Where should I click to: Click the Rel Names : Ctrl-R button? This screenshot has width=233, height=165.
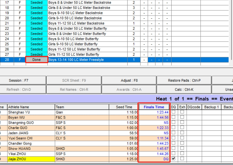coord(74,90)
